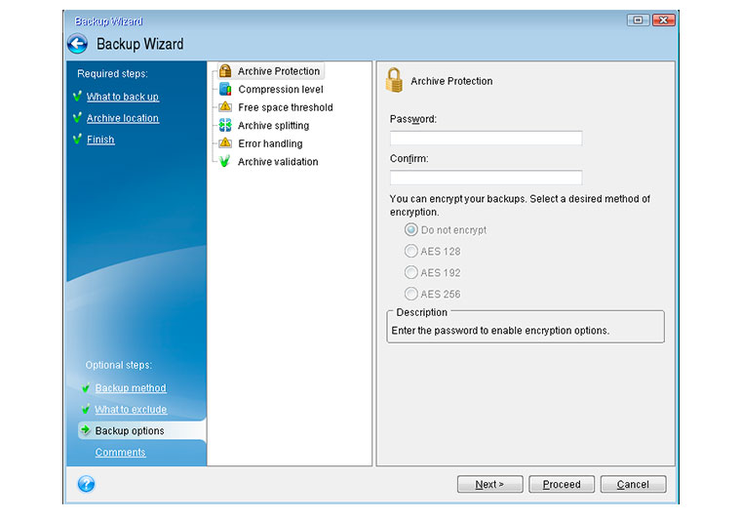Click the green check beside What to back up
Viewport: 741px width, 519px height.
(77, 96)
